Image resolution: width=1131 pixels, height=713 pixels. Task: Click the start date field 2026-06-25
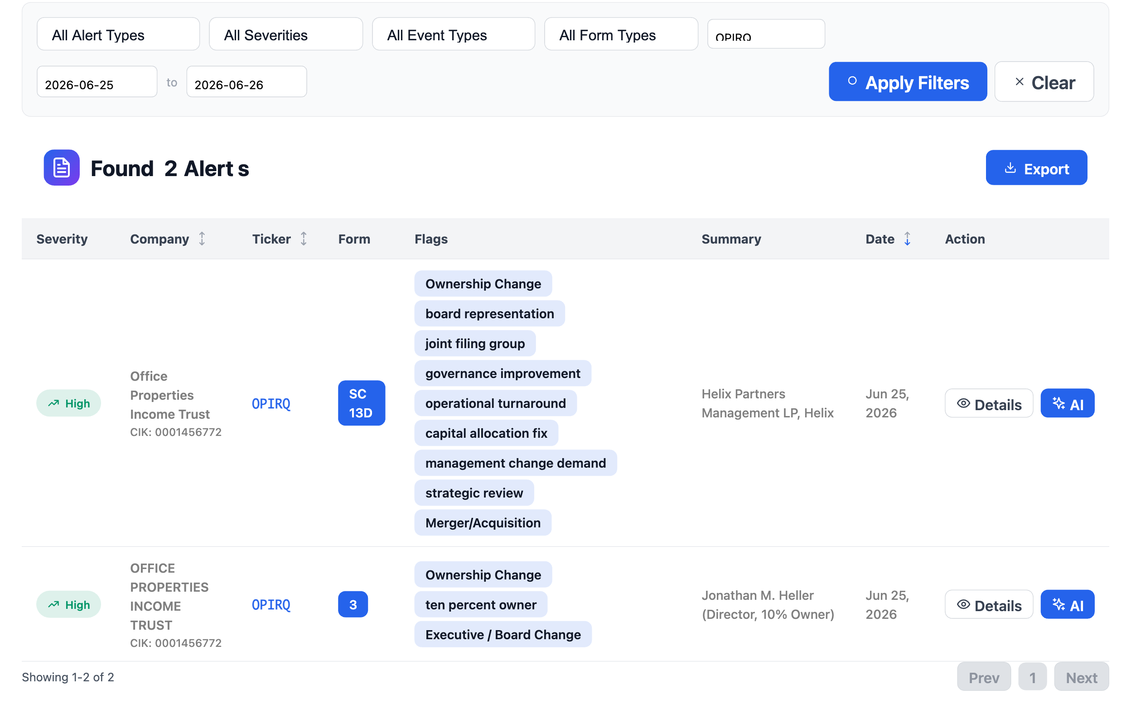click(x=97, y=81)
